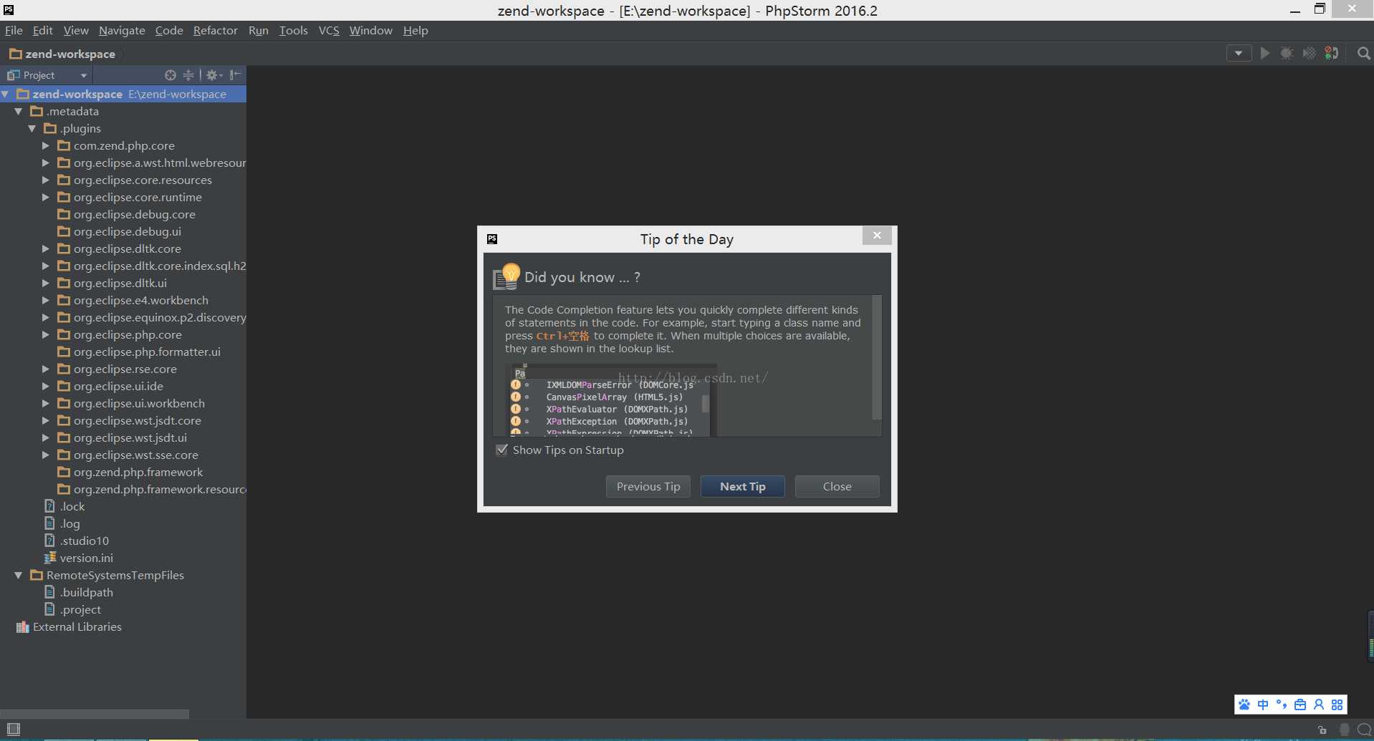Image resolution: width=1374 pixels, height=741 pixels.
Task: Open the Help menu
Action: 415,31
